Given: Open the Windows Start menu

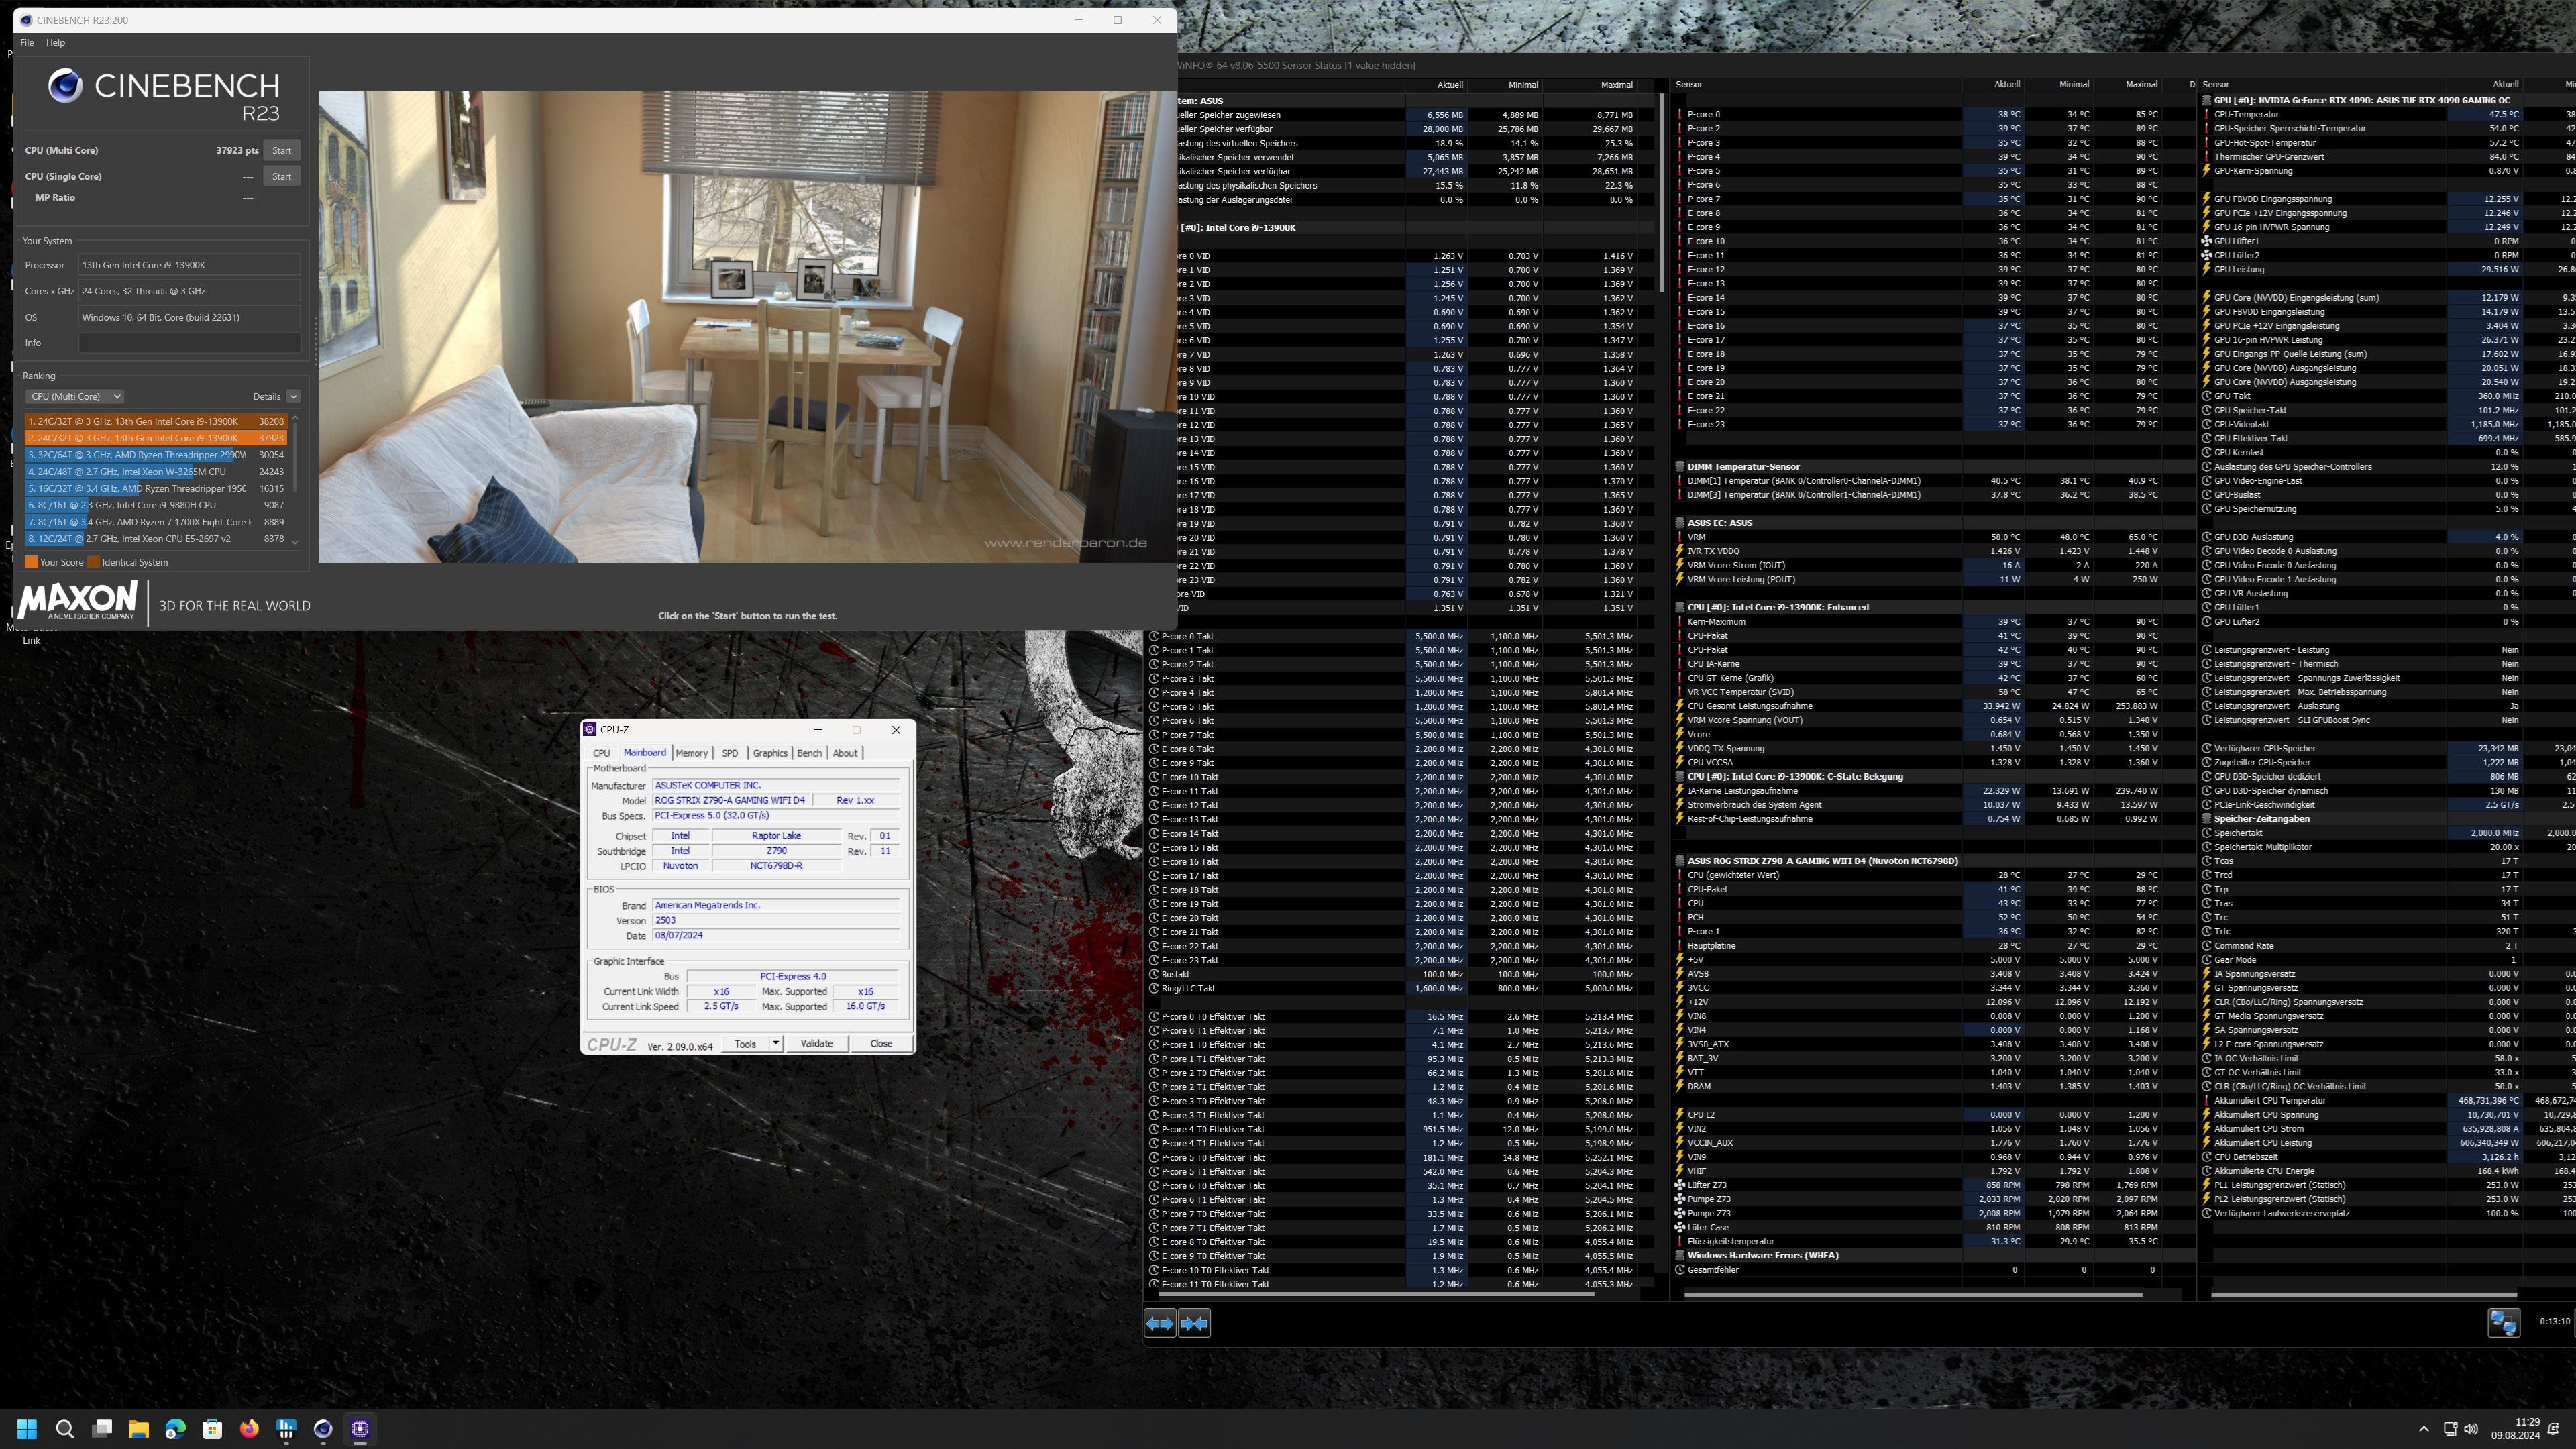Looking at the screenshot, I should pos(27,1428).
